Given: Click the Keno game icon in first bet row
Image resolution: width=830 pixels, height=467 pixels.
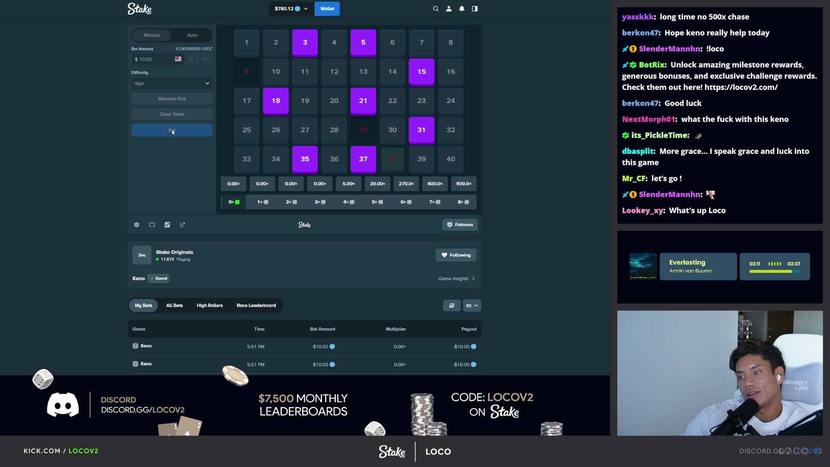Looking at the screenshot, I should pyautogui.click(x=135, y=346).
